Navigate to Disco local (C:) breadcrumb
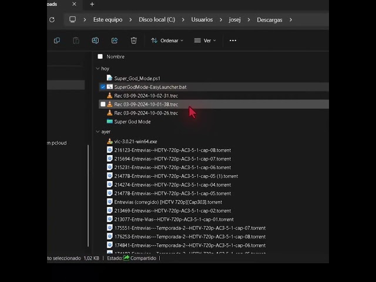This screenshot has width=376, height=282. click(157, 19)
